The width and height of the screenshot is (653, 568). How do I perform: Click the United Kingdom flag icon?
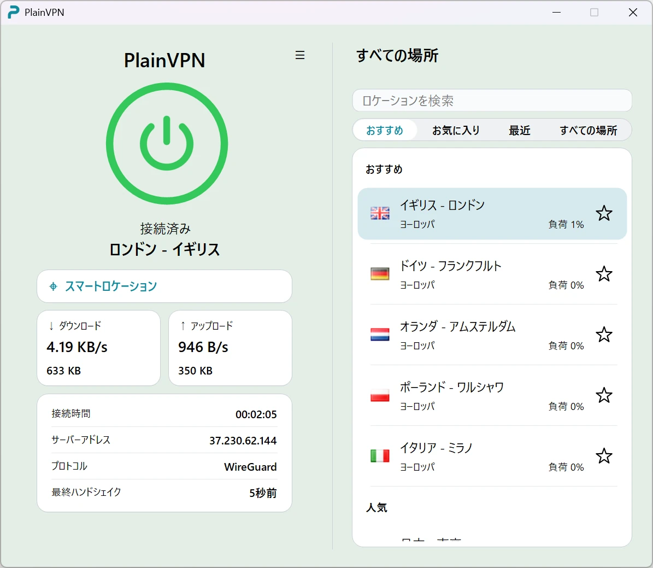[380, 213]
